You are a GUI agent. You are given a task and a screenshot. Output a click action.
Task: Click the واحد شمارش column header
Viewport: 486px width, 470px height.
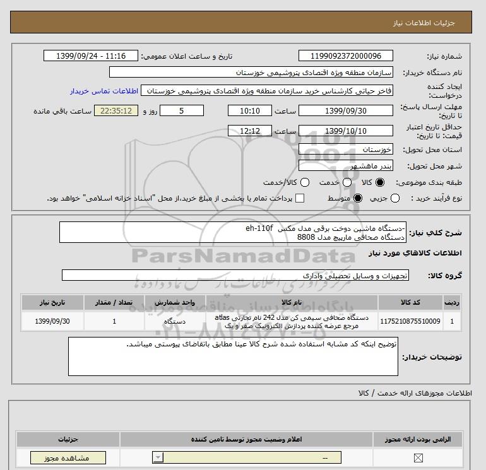(175, 302)
